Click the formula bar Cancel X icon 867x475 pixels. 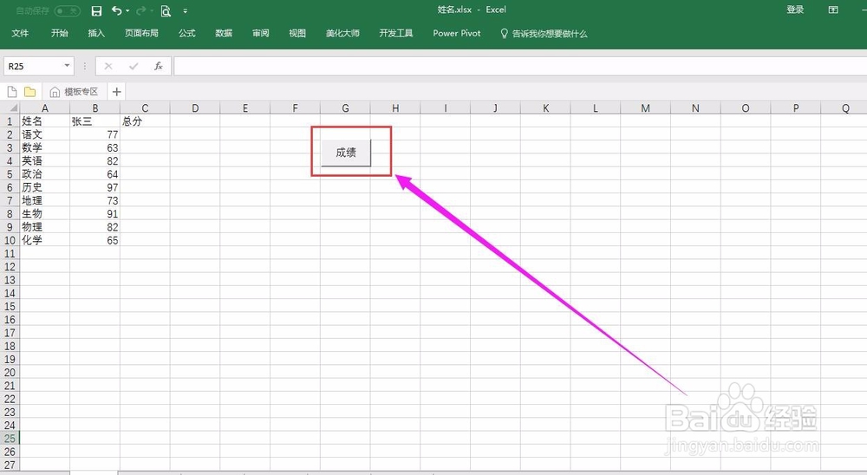(x=108, y=67)
